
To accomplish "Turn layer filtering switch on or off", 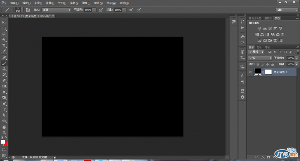I will (x=298, y=52).
